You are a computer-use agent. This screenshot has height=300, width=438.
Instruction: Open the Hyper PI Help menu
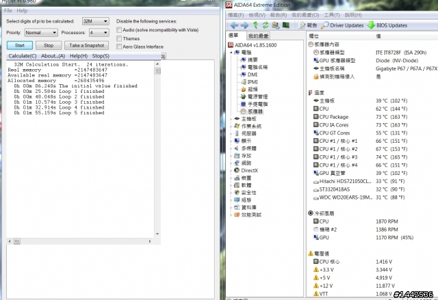pos(22,11)
